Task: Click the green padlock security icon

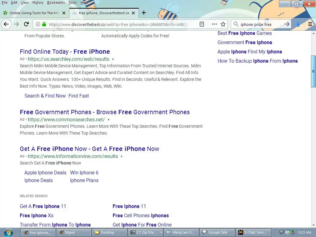Action: (x=44, y=24)
